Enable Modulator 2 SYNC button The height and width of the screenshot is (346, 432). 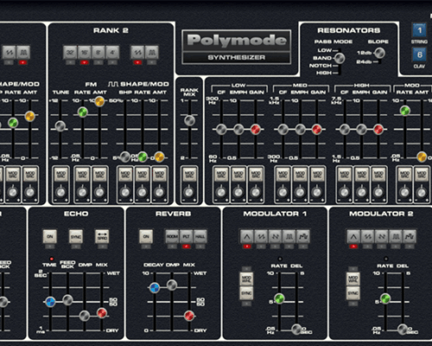[353, 293]
